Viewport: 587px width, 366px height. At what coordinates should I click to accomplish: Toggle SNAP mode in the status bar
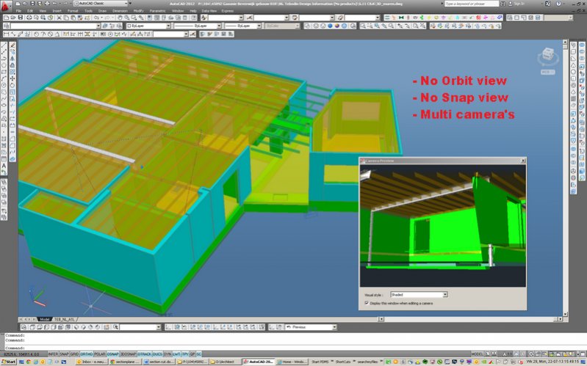(64, 354)
